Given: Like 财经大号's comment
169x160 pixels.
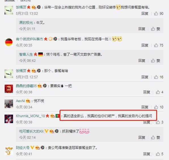Looking at the screenshot, I should tap(159, 154).
